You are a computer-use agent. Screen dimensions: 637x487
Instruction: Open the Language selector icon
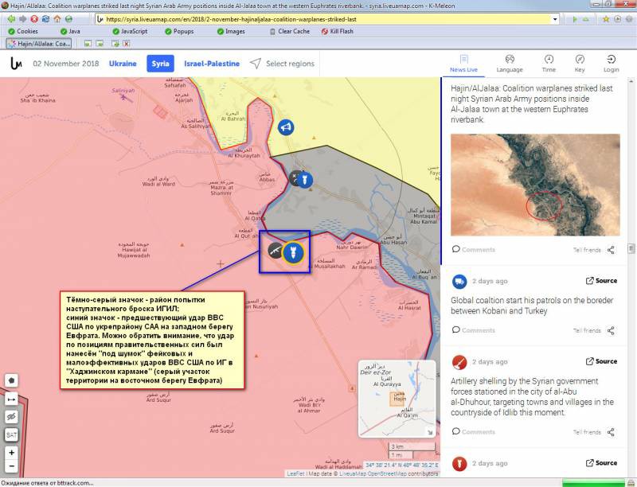point(510,64)
